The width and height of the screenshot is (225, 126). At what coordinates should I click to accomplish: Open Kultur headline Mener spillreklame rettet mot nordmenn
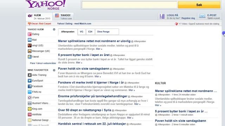(x=186, y=91)
